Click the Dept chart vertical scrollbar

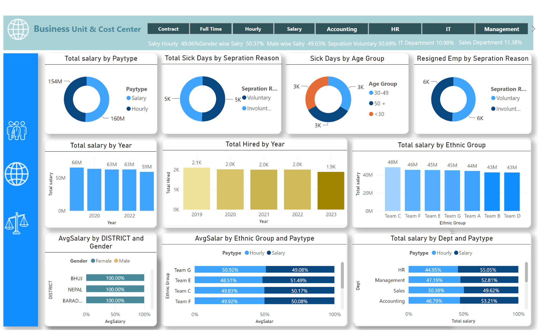(526, 272)
